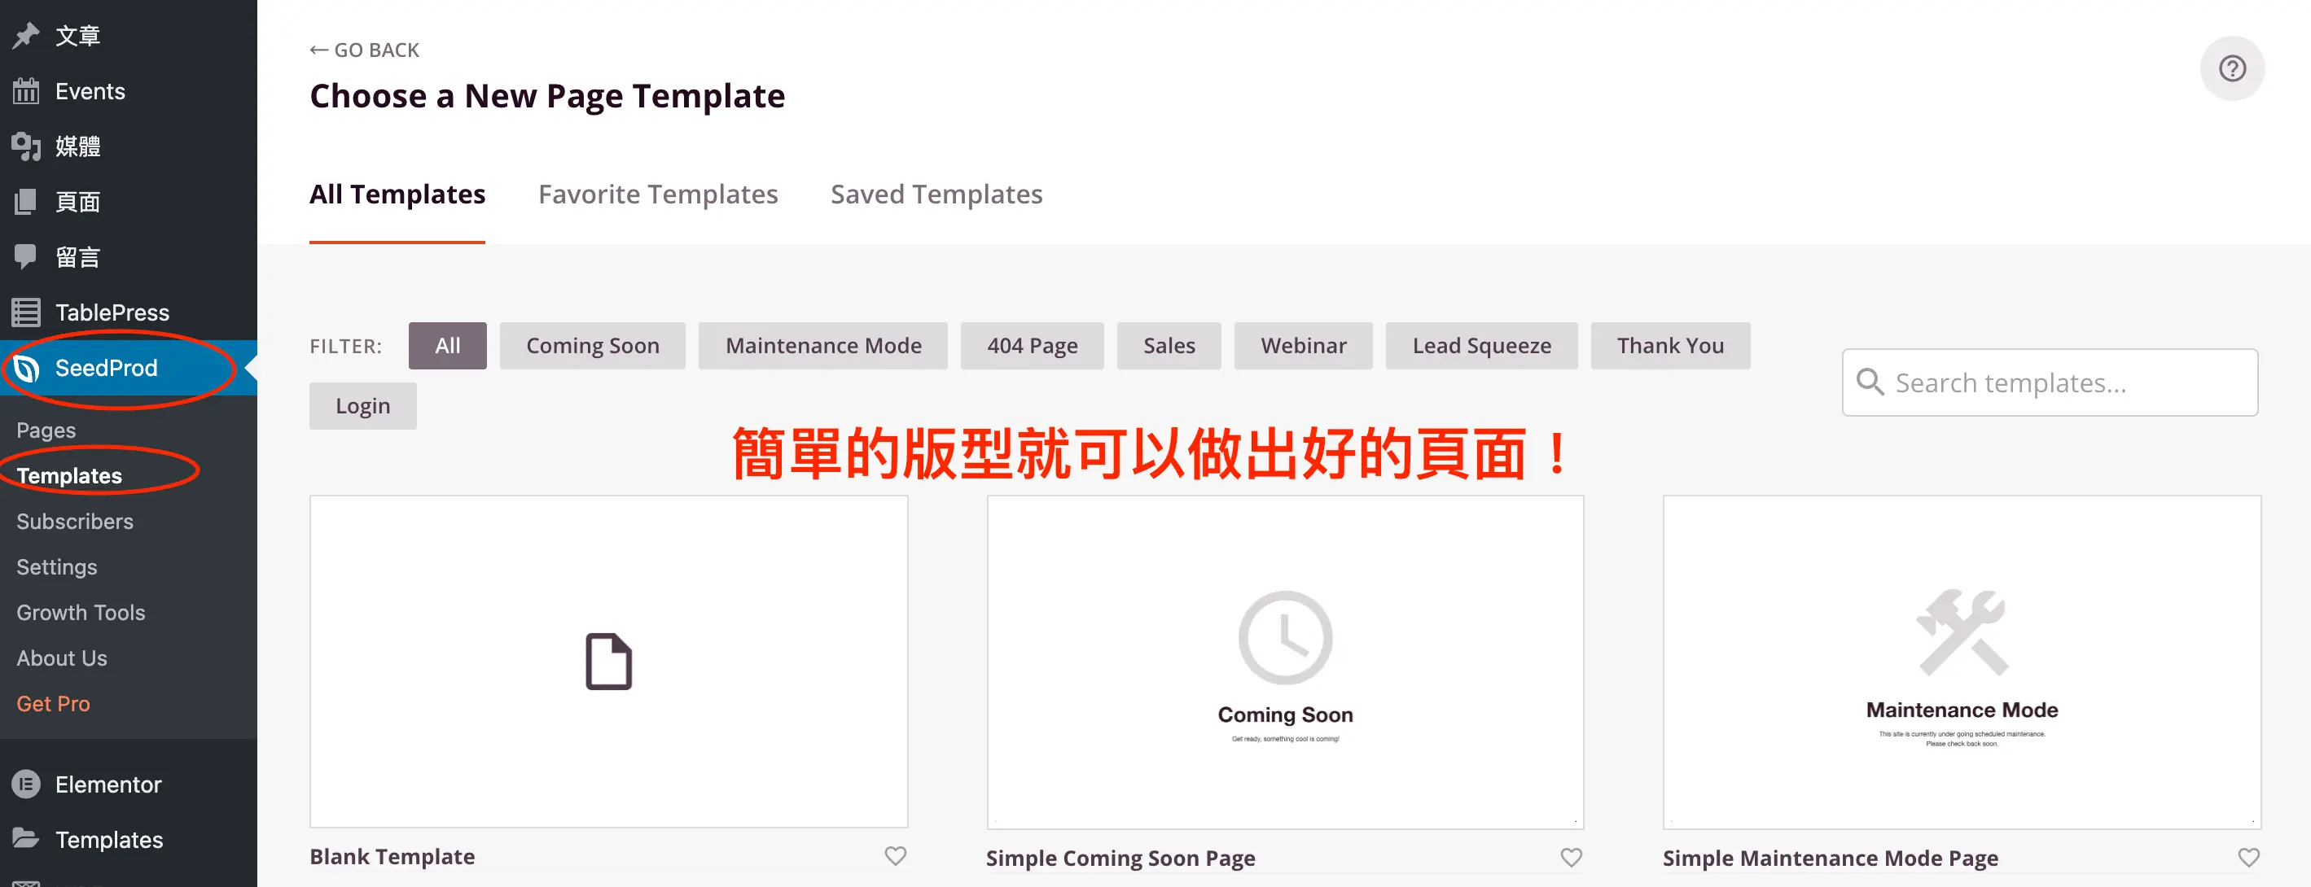
Task: Filter by Lead Squeeze templates
Action: pos(1481,345)
